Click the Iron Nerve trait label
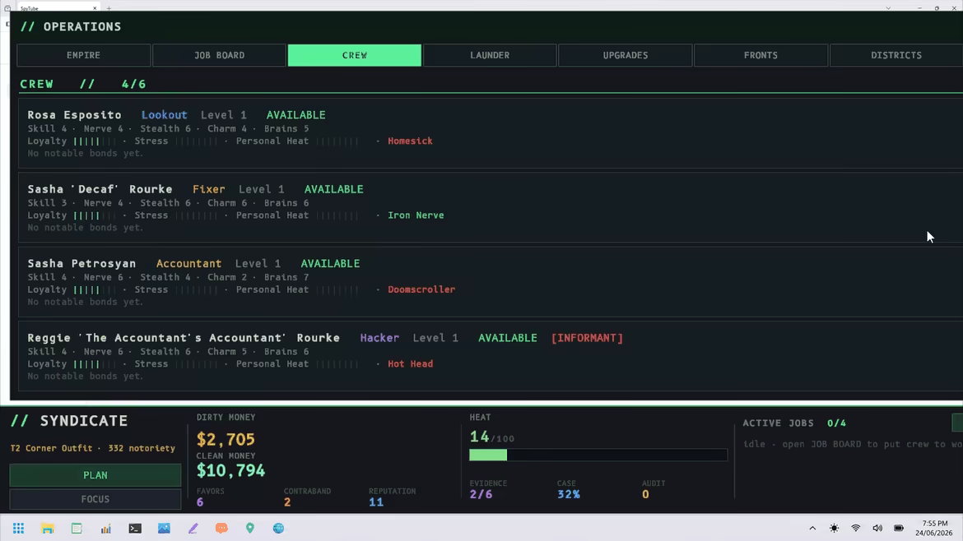 click(x=416, y=215)
